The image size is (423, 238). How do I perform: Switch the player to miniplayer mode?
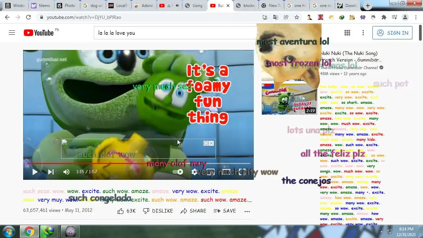tap(211, 172)
